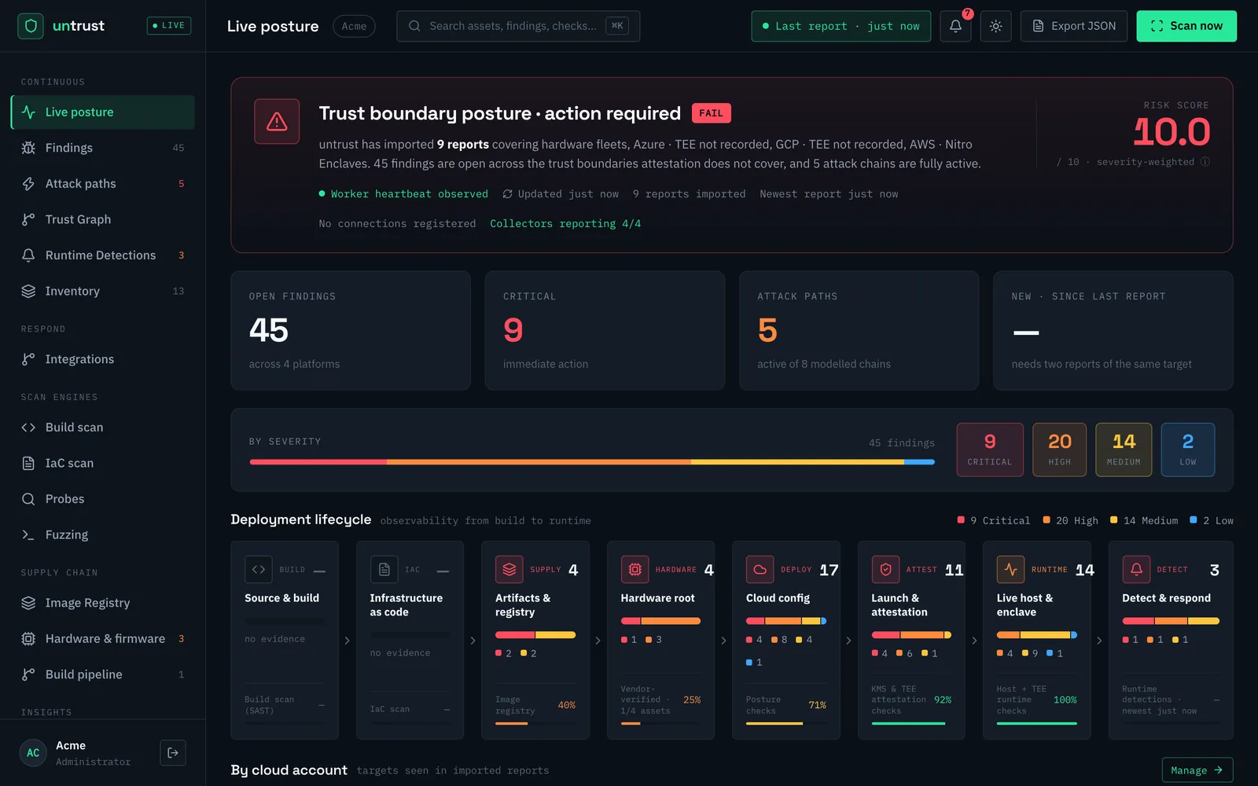The height and width of the screenshot is (786, 1258).
Task: Click the risk score info icon
Action: pyautogui.click(x=1205, y=162)
